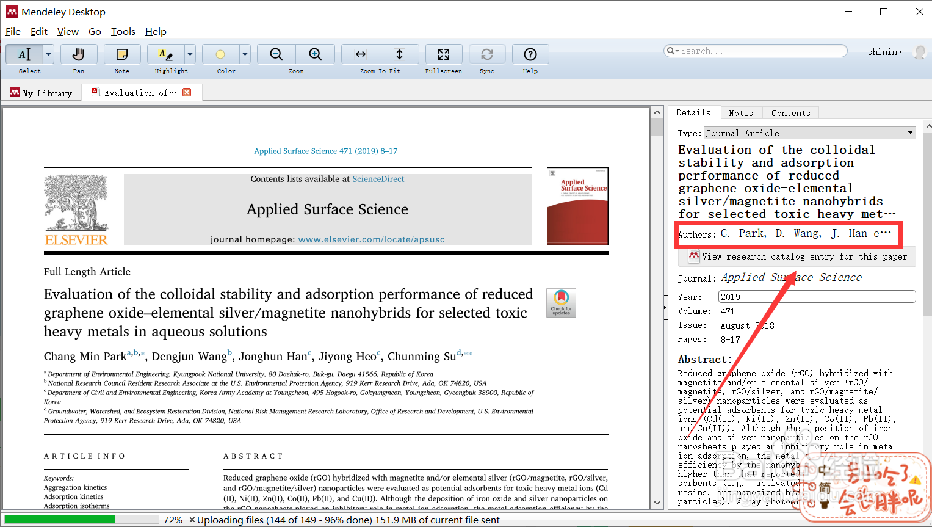The width and height of the screenshot is (932, 527).
Task: Open the Select tool dropdown arrow
Action: [x=48, y=54]
